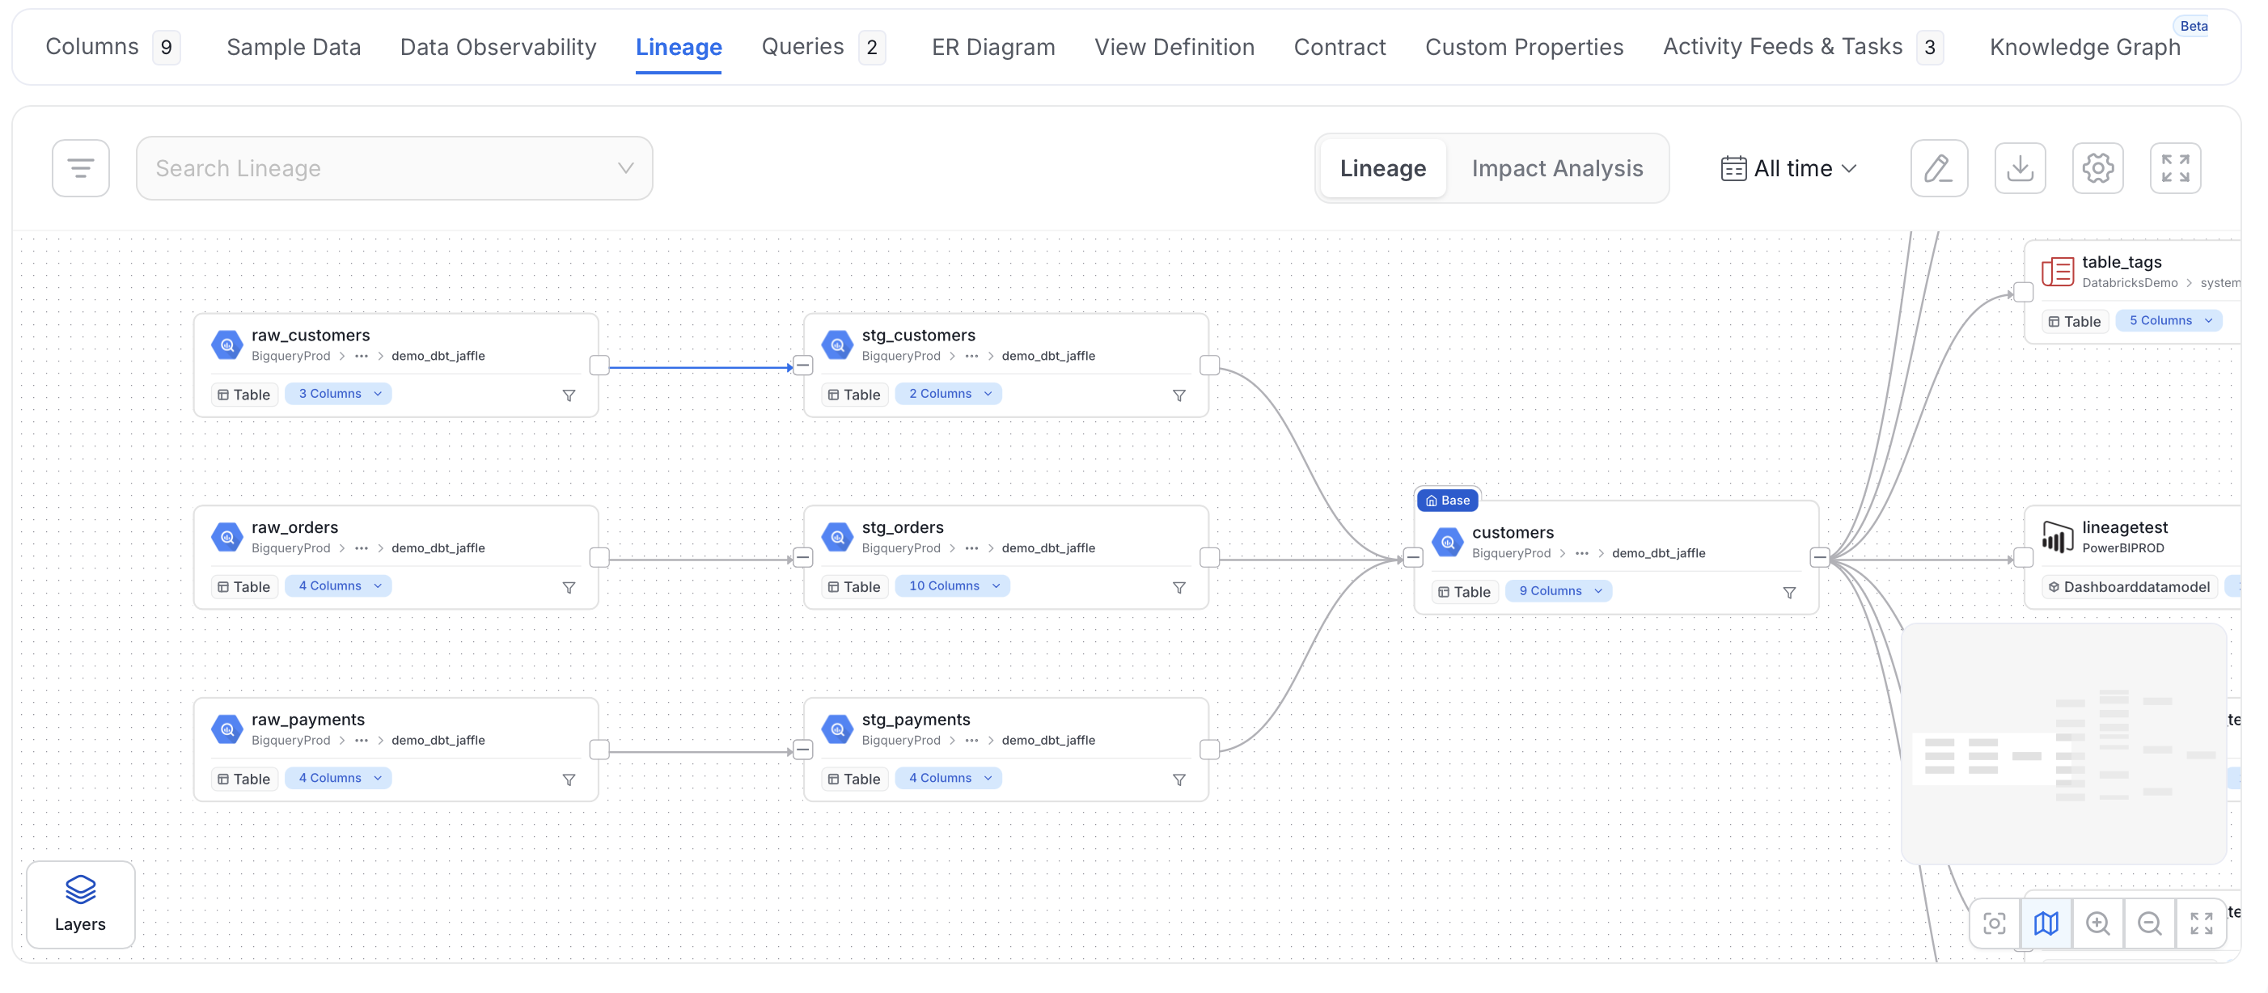2268x993 pixels.
Task: Click the filter funnel on raw_payments node
Action: click(569, 779)
